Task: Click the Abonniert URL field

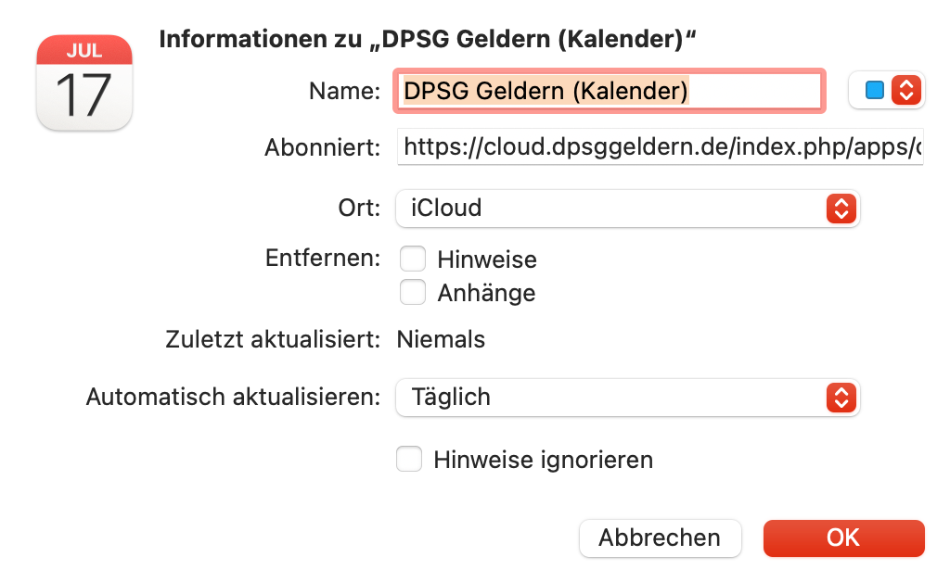Action: 660,146
